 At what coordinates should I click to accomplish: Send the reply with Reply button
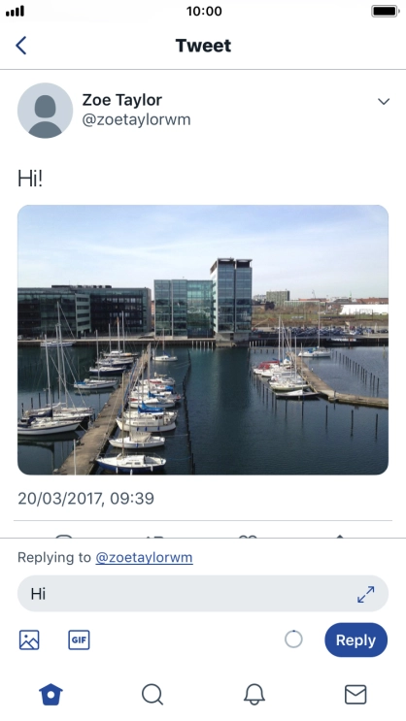pyautogui.click(x=355, y=639)
